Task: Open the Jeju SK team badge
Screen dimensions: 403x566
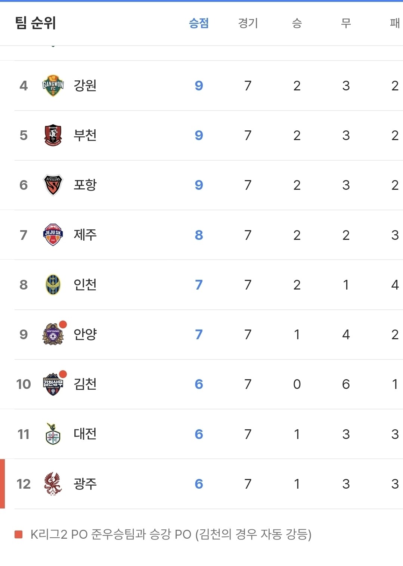Action: (x=53, y=235)
